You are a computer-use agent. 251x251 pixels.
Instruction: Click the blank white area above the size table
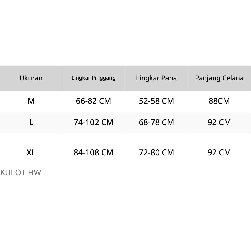(x=125, y=33)
